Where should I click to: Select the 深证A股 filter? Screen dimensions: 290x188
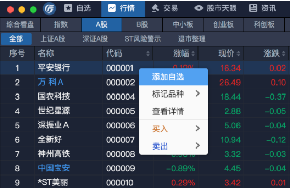95,39
